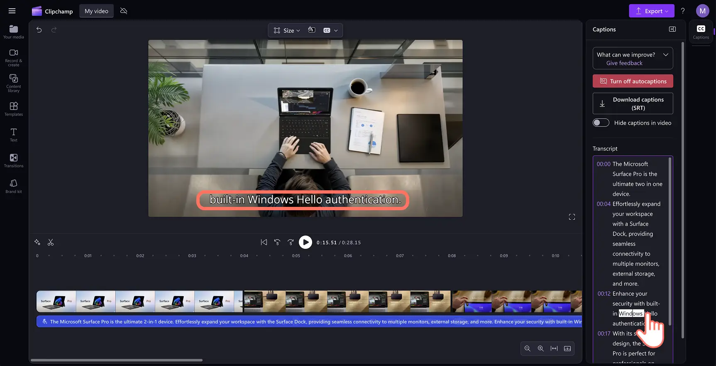Click the background replace icon in the toolbar
Viewport: 716px width, 366px height.
(x=312, y=30)
